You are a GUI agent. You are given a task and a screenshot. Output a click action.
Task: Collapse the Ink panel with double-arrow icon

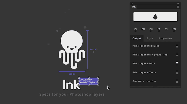pyautogui.click(x=178, y=3)
